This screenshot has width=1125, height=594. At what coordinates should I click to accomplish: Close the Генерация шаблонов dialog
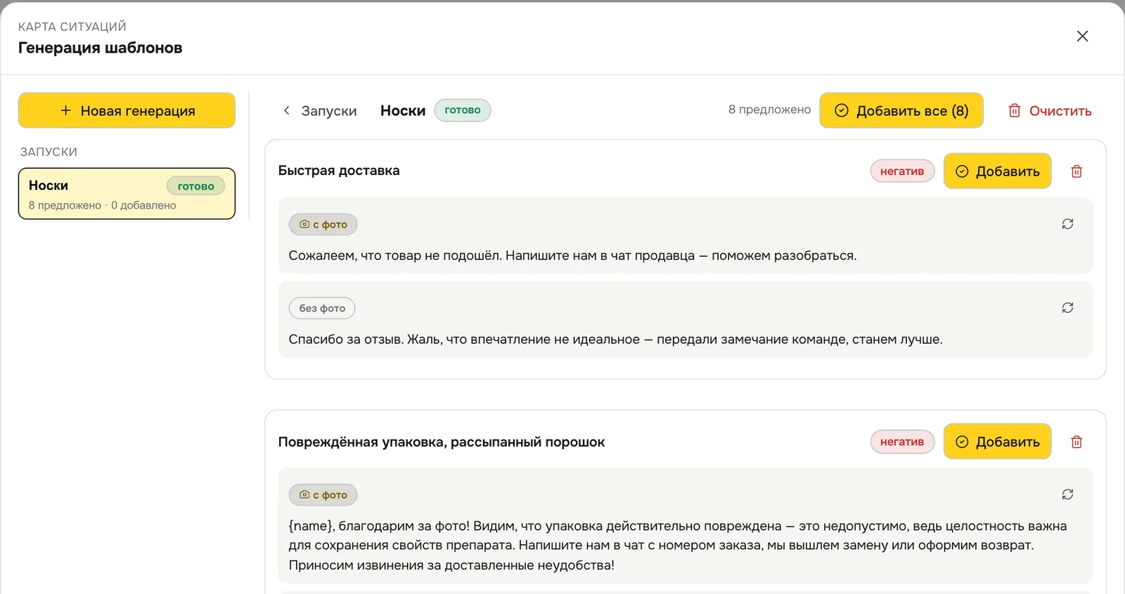point(1082,36)
